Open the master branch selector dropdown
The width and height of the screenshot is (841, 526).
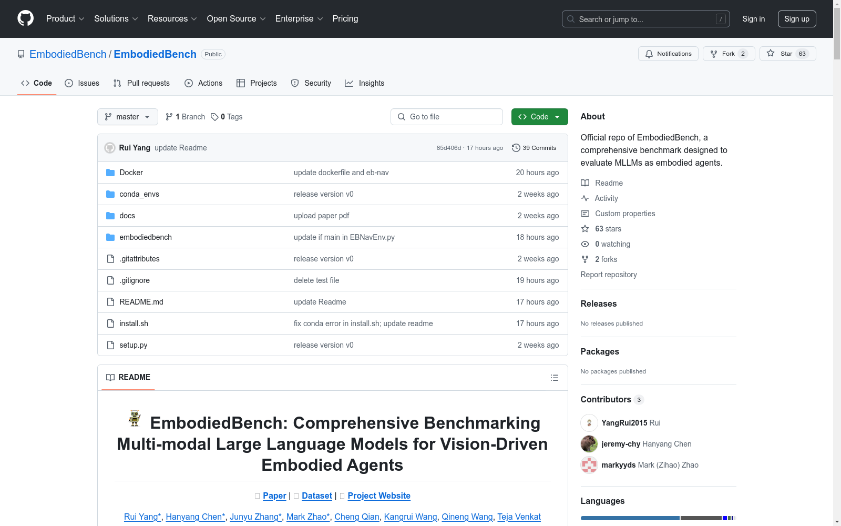[x=128, y=117]
